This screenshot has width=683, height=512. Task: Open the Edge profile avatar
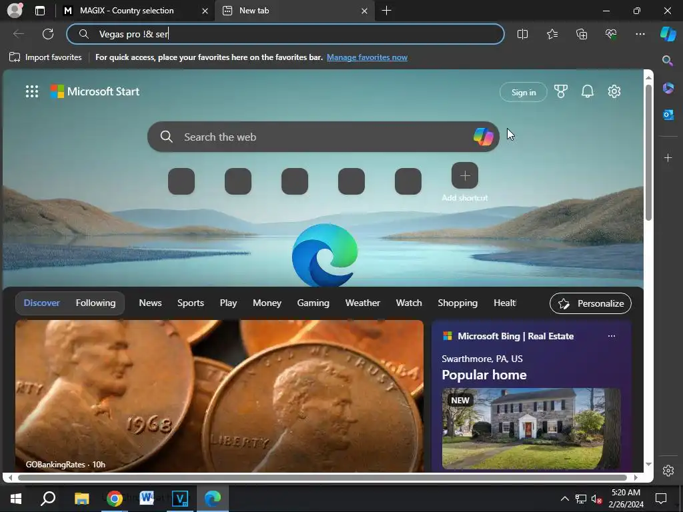coord(15,10)
